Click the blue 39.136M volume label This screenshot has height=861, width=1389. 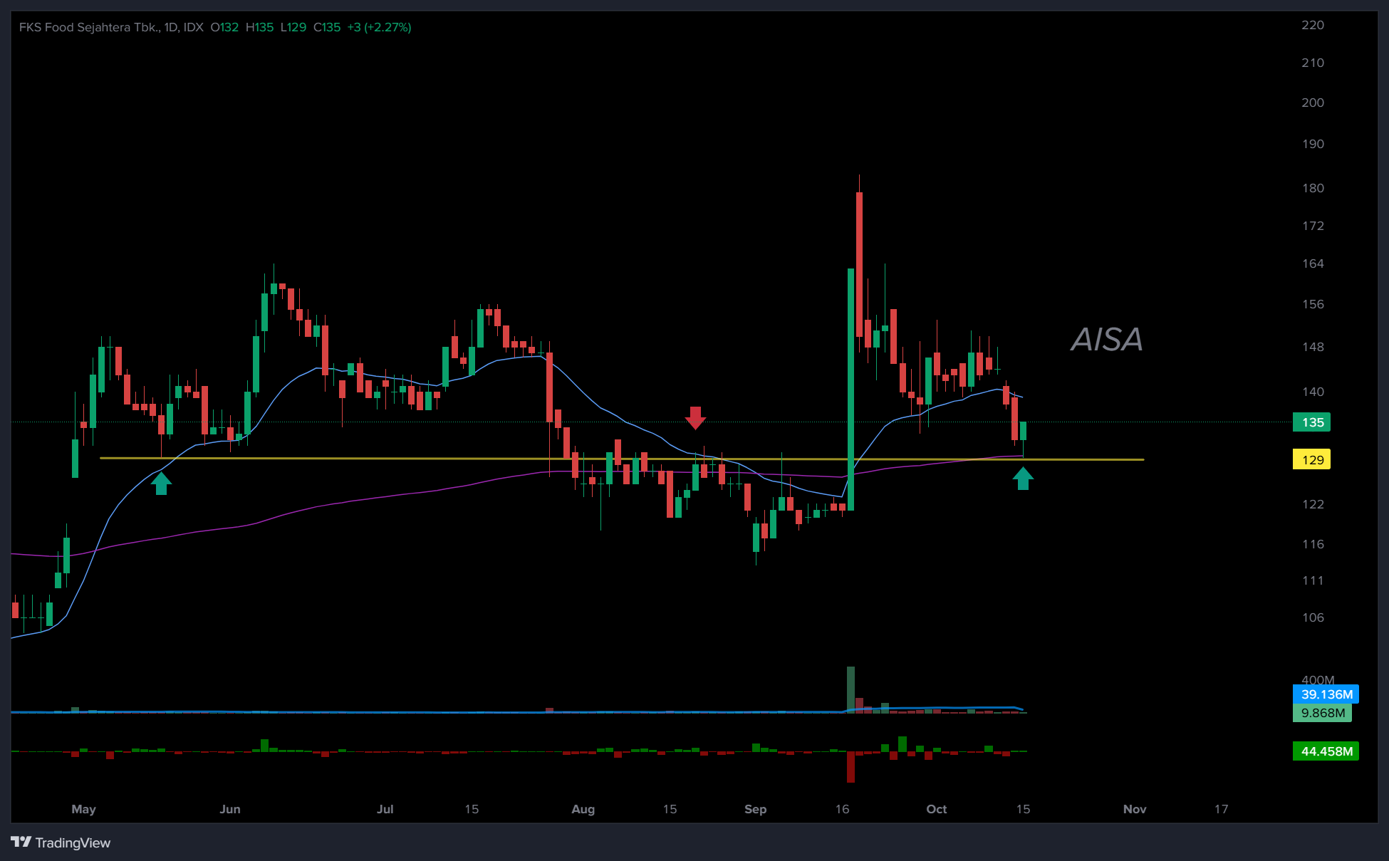pos(1326,694)
